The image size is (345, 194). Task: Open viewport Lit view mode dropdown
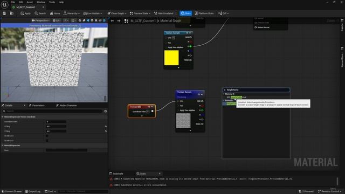(57, 20)
